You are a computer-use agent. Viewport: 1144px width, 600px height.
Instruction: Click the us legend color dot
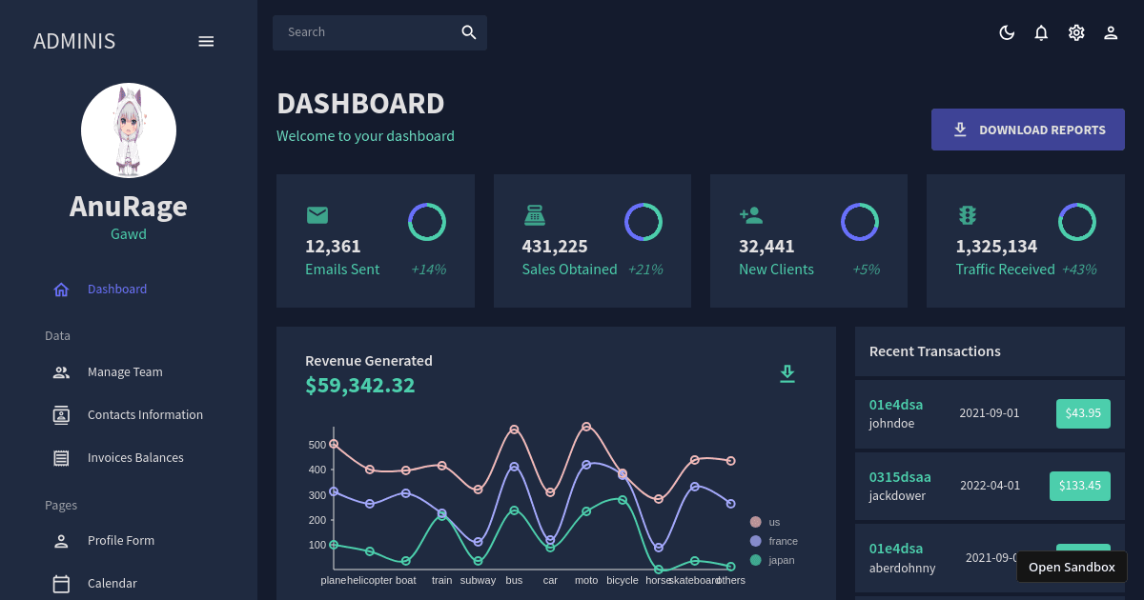756,522
